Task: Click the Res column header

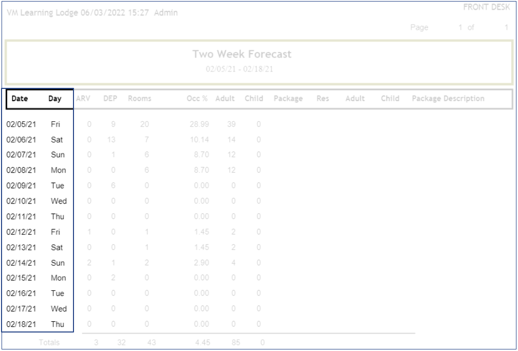Action: coord(323,99)
